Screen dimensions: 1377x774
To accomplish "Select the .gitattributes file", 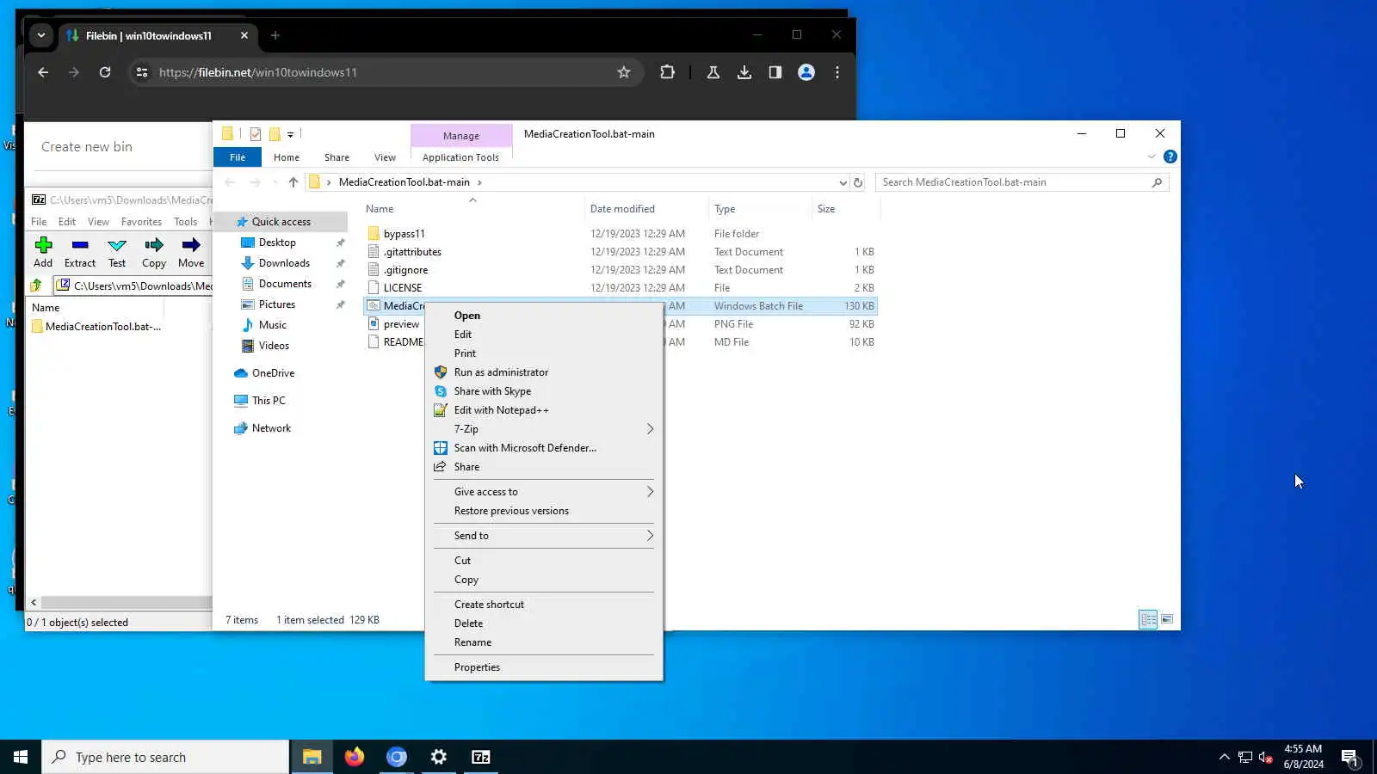I will [x=412, y=252].
